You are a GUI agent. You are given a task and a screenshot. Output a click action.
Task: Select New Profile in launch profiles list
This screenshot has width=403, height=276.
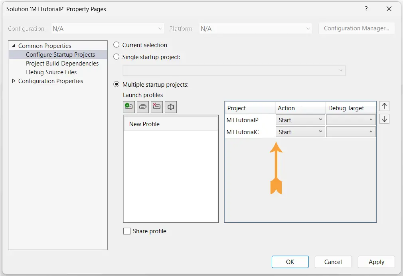[144, 124]
